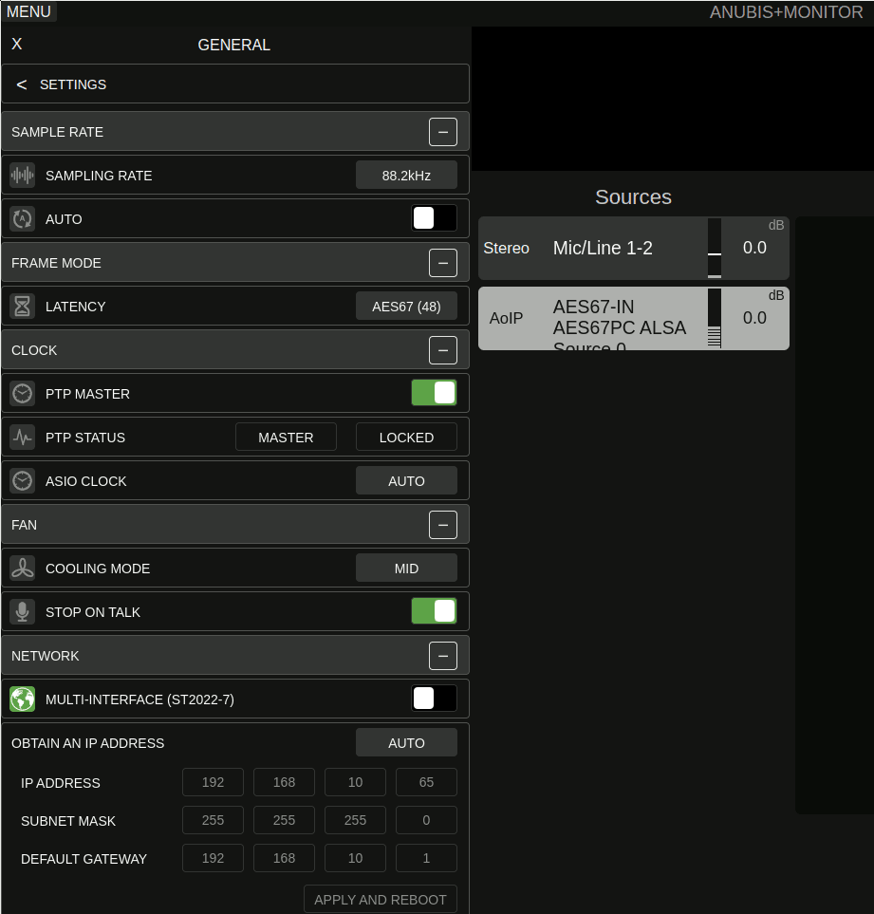The width and height of the screenshot is (874, 914).
Task: Click the SUBNET MASK label
Action: point(68,821)
